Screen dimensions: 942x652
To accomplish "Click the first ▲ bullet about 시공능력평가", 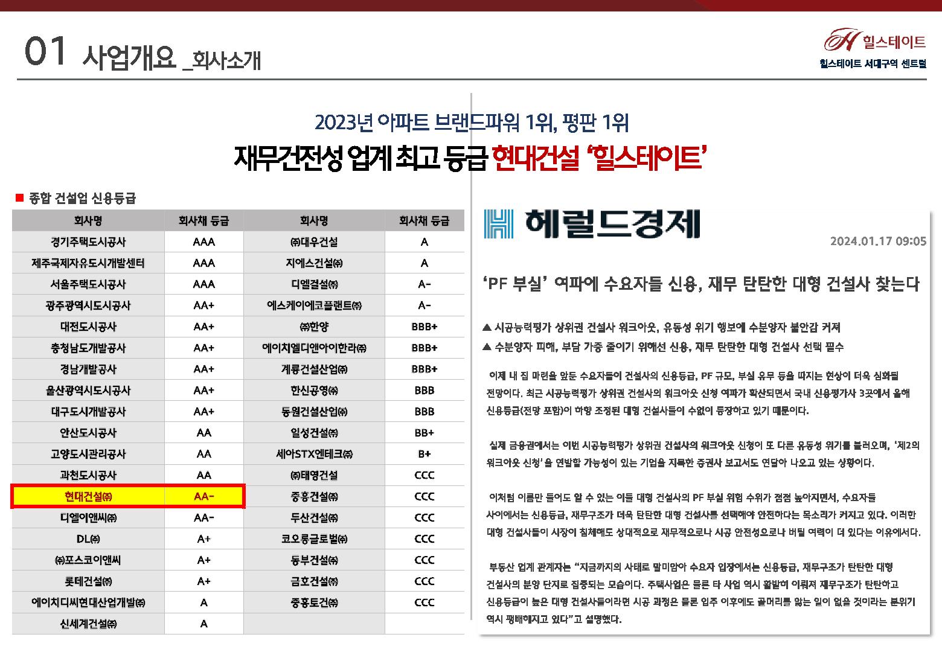I will (662, 328).
